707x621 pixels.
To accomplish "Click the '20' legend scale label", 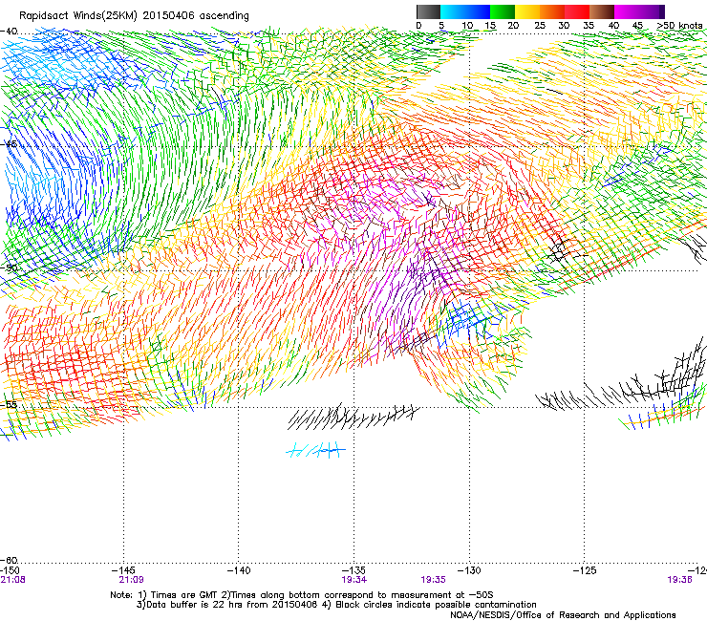I will tap(513, 26).
